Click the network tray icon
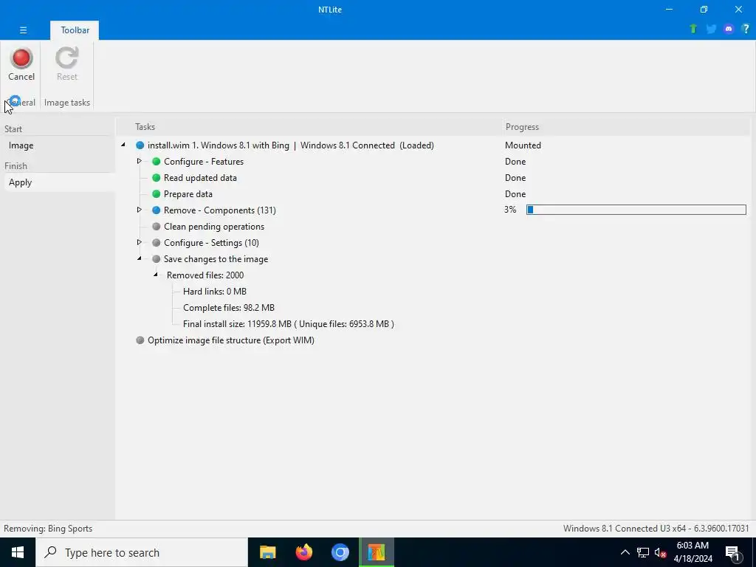 643,552
